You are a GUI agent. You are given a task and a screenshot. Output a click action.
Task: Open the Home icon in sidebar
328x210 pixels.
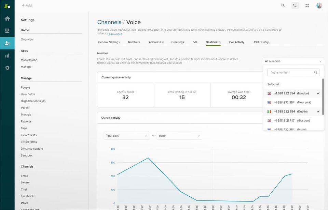point(7,18)
